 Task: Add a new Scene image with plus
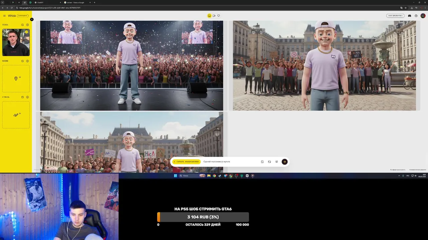[x=27, y=61]
